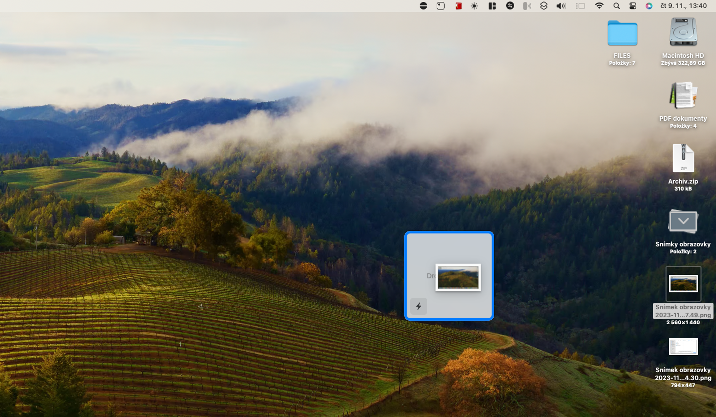
Task: Select the Archiv.zip file icon
Action: pos(683,159)
